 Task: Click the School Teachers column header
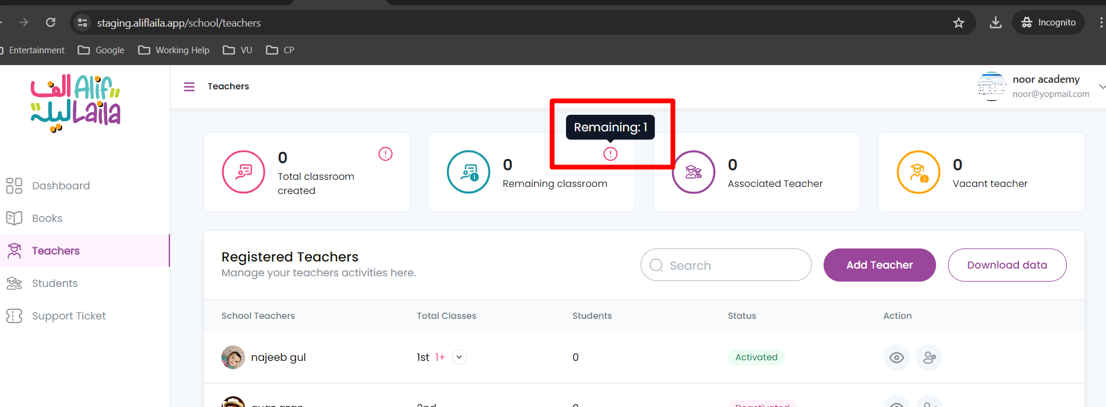(x=258, y=316)
